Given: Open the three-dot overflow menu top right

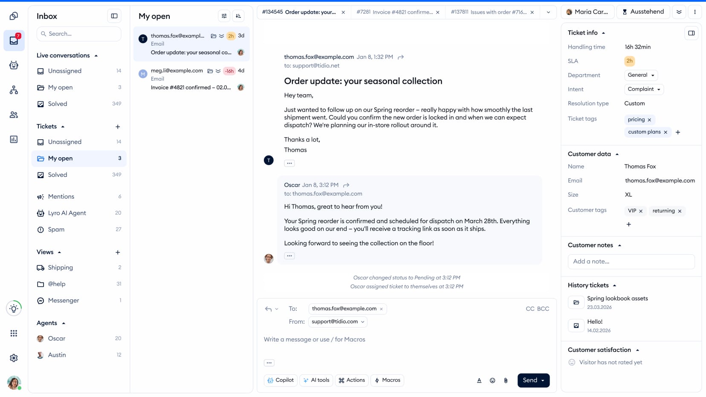Looking at the screenshot, I should tap(695, 12).
